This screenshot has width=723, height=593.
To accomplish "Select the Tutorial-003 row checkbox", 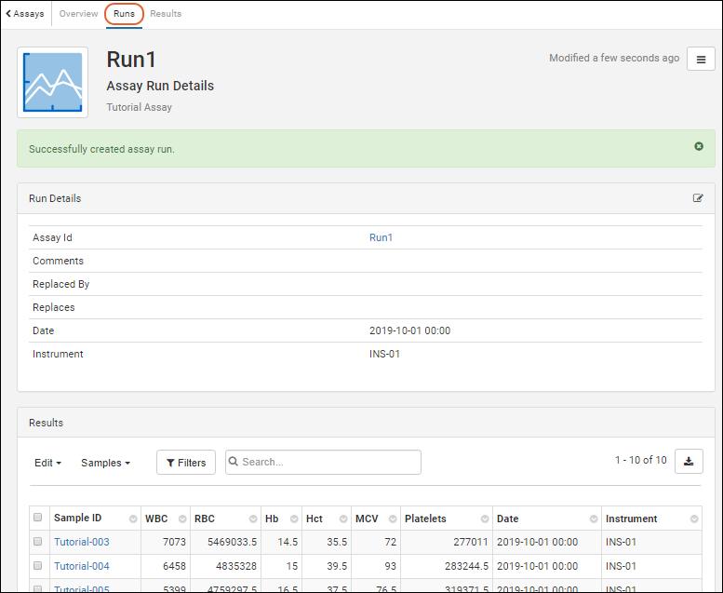I will tap(38, 542).
